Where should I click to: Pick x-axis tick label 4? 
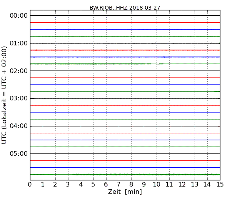click(x=81, y=185)
